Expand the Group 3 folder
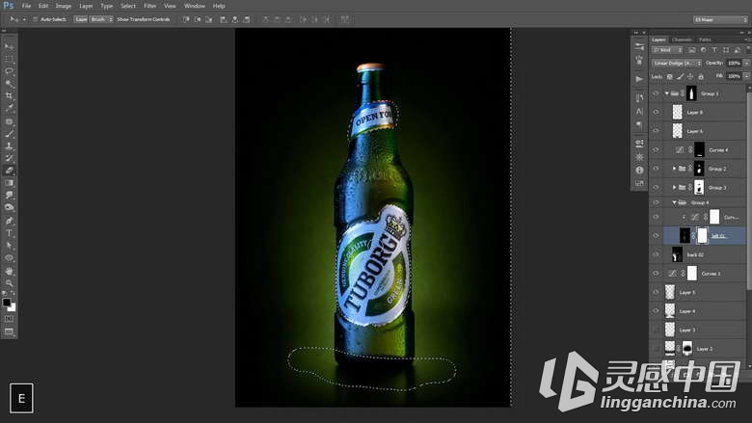Screen dimensions: 752x423 point(674,187)
